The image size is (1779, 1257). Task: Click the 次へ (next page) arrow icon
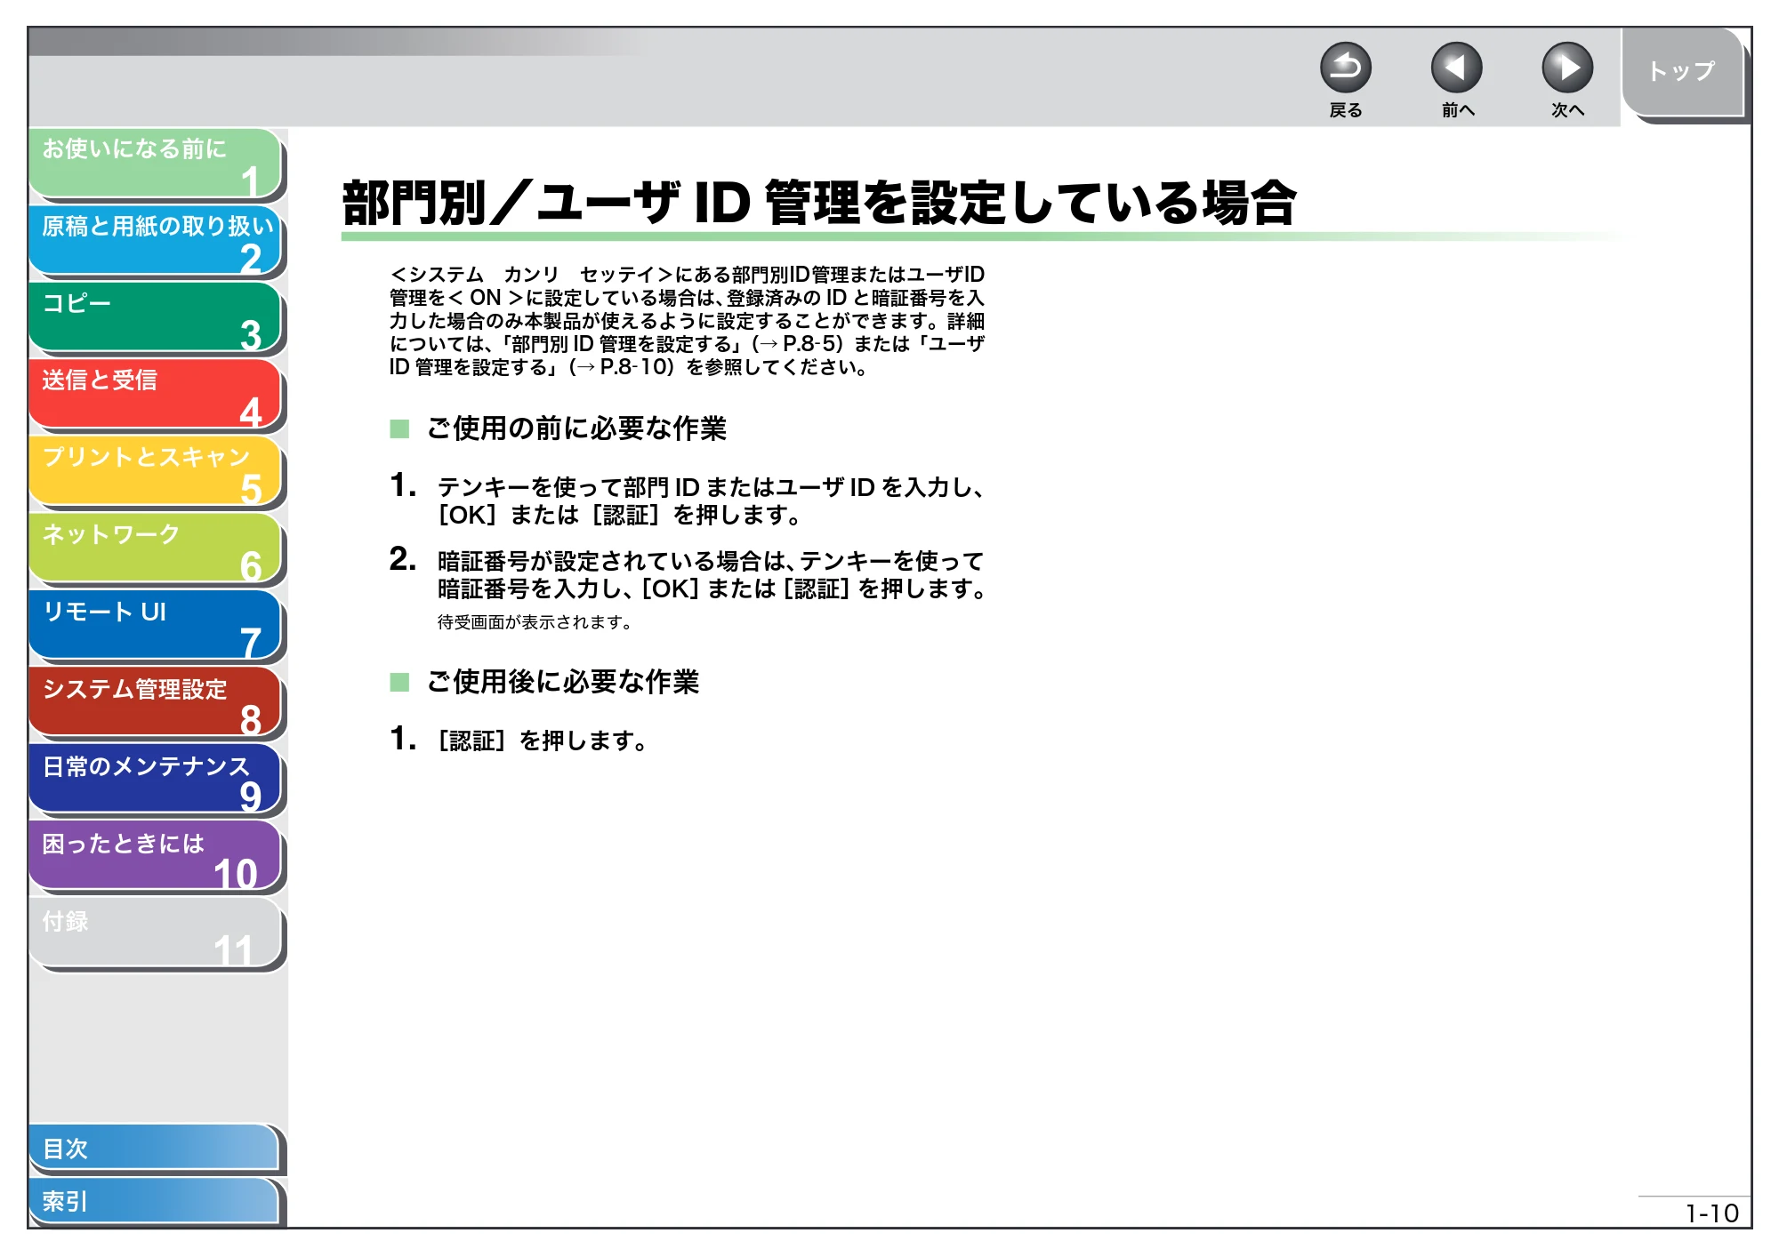(x=1566, y=68)
